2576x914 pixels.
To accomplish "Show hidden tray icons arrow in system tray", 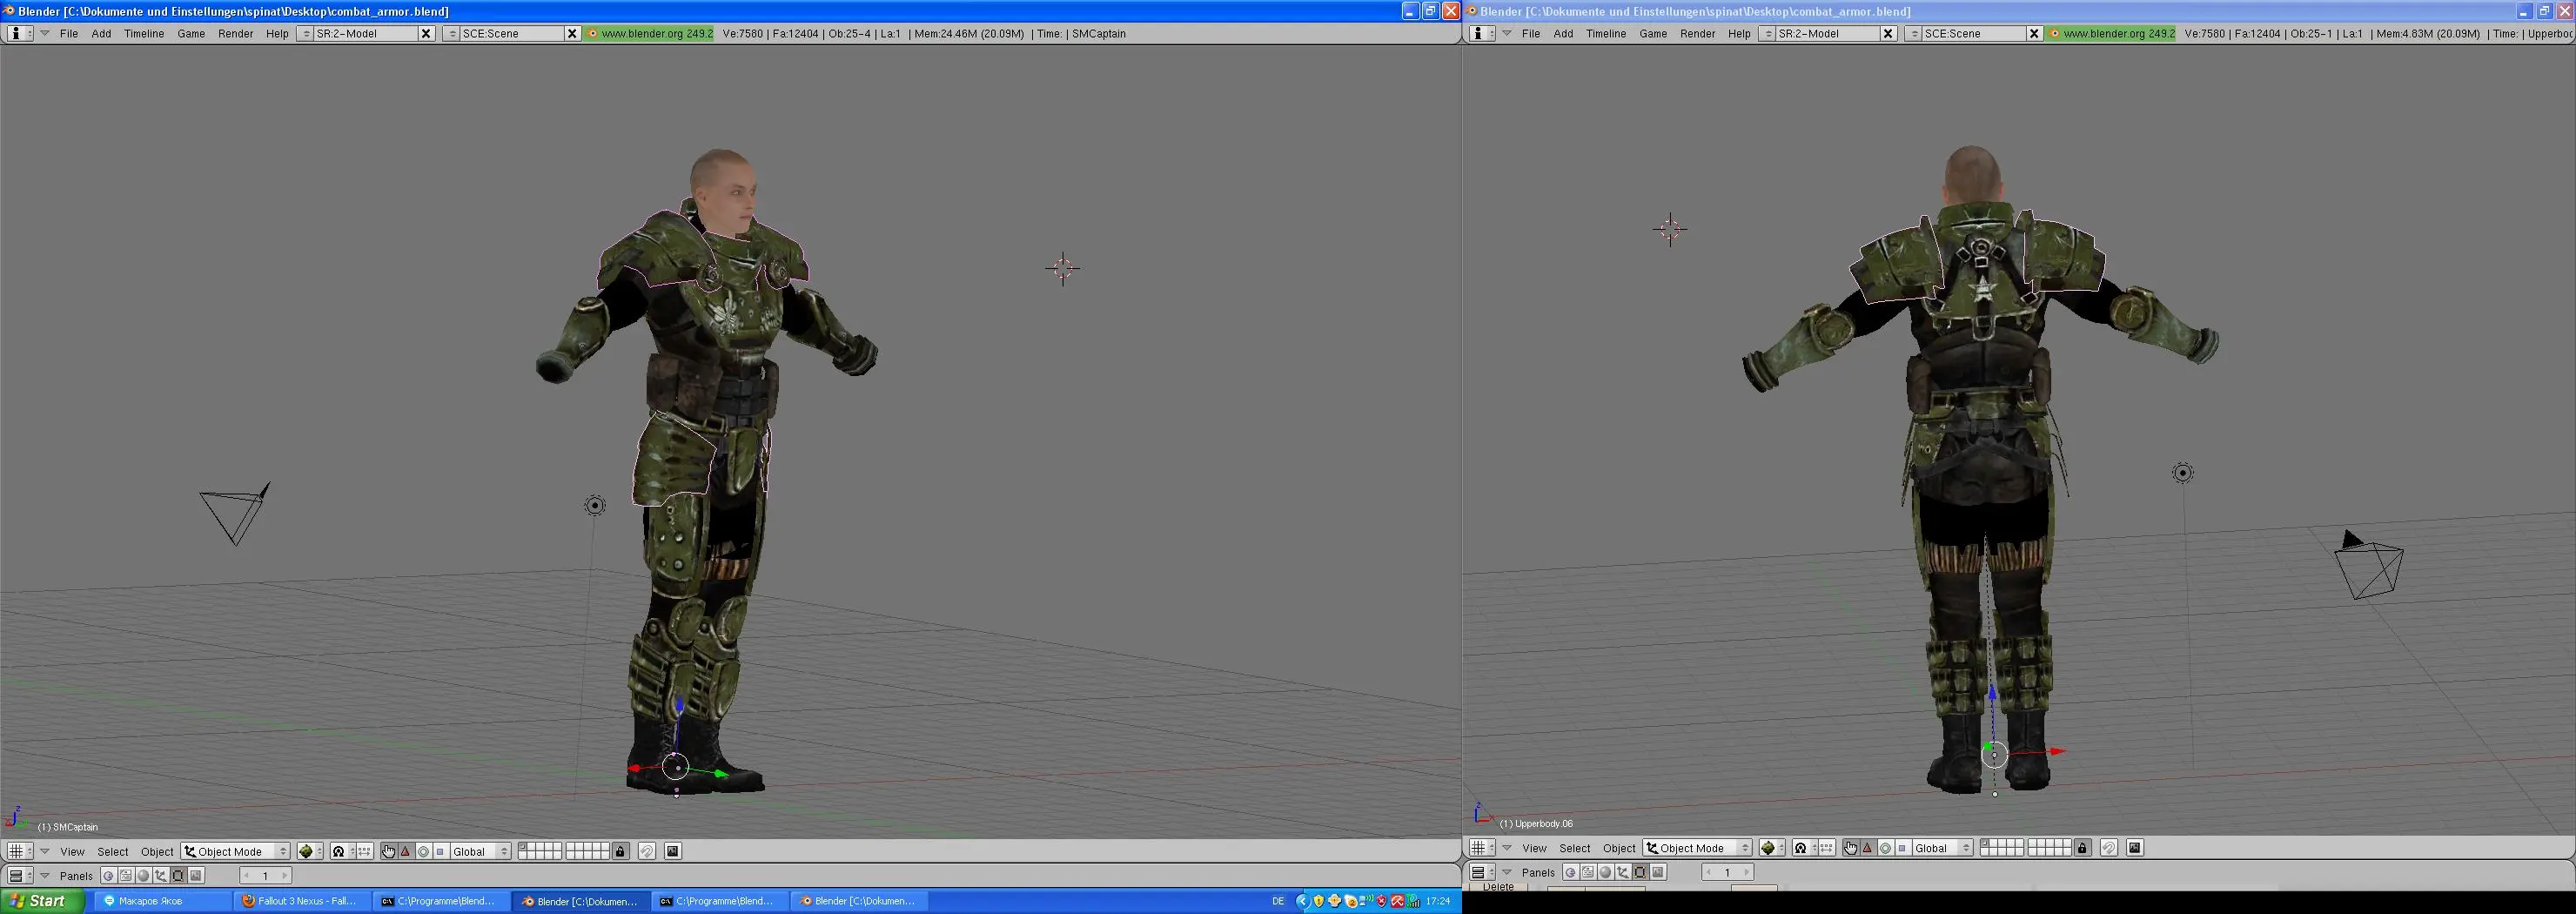I will tap(1302, 901).
